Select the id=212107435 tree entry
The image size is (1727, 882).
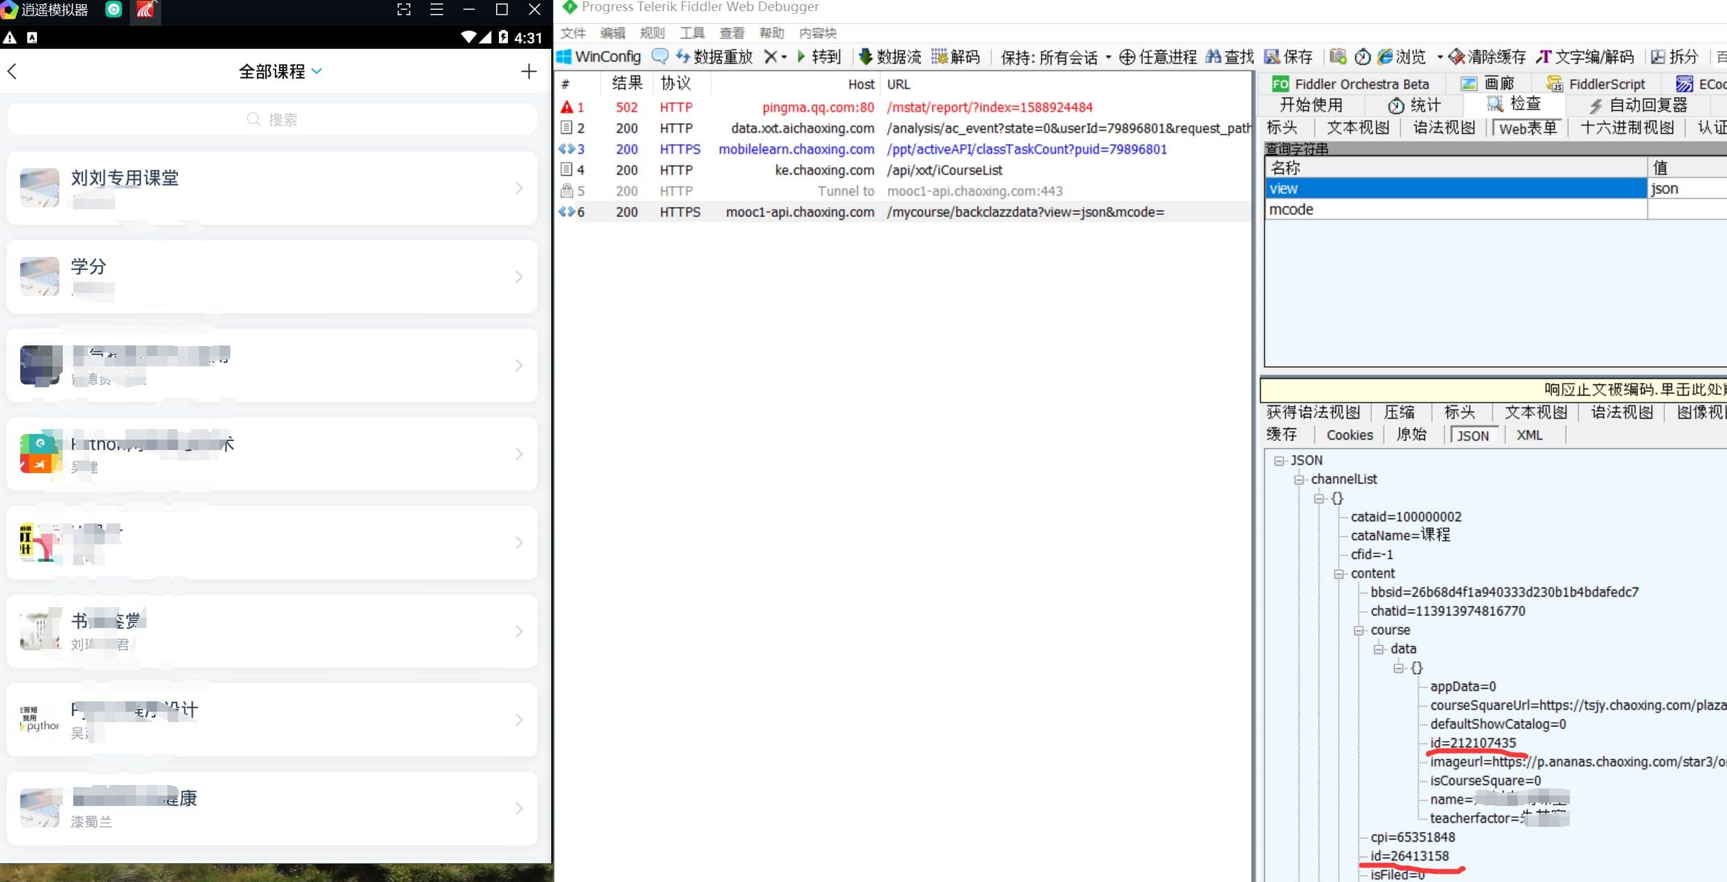[1473, 743]
